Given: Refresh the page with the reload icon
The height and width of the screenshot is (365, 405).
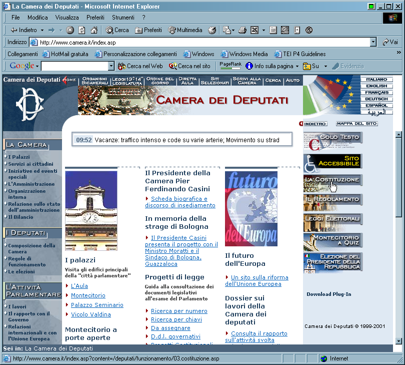Looking at the screenshot, I should [82, 30].
